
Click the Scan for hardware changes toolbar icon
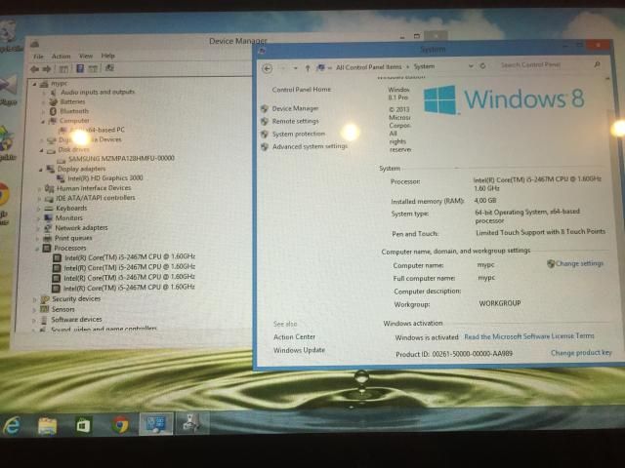coord(109,68)
